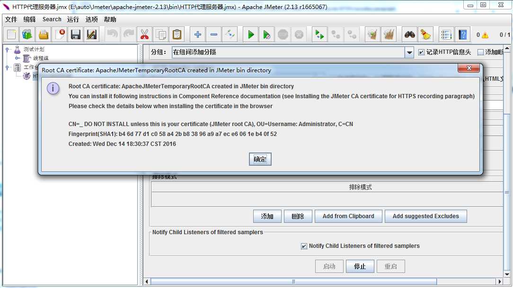
Task: Close the Root CA certificate dialog
Action: [x=469, y=68]
